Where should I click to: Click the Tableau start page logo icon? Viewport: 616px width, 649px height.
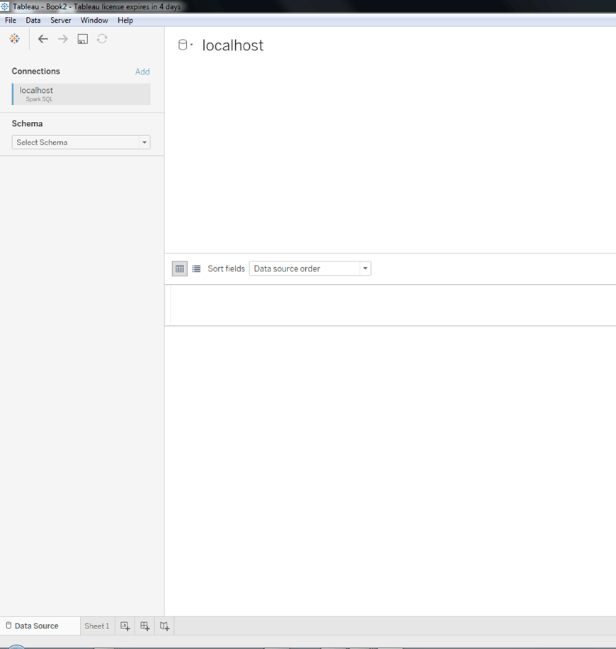coord(14,39)
